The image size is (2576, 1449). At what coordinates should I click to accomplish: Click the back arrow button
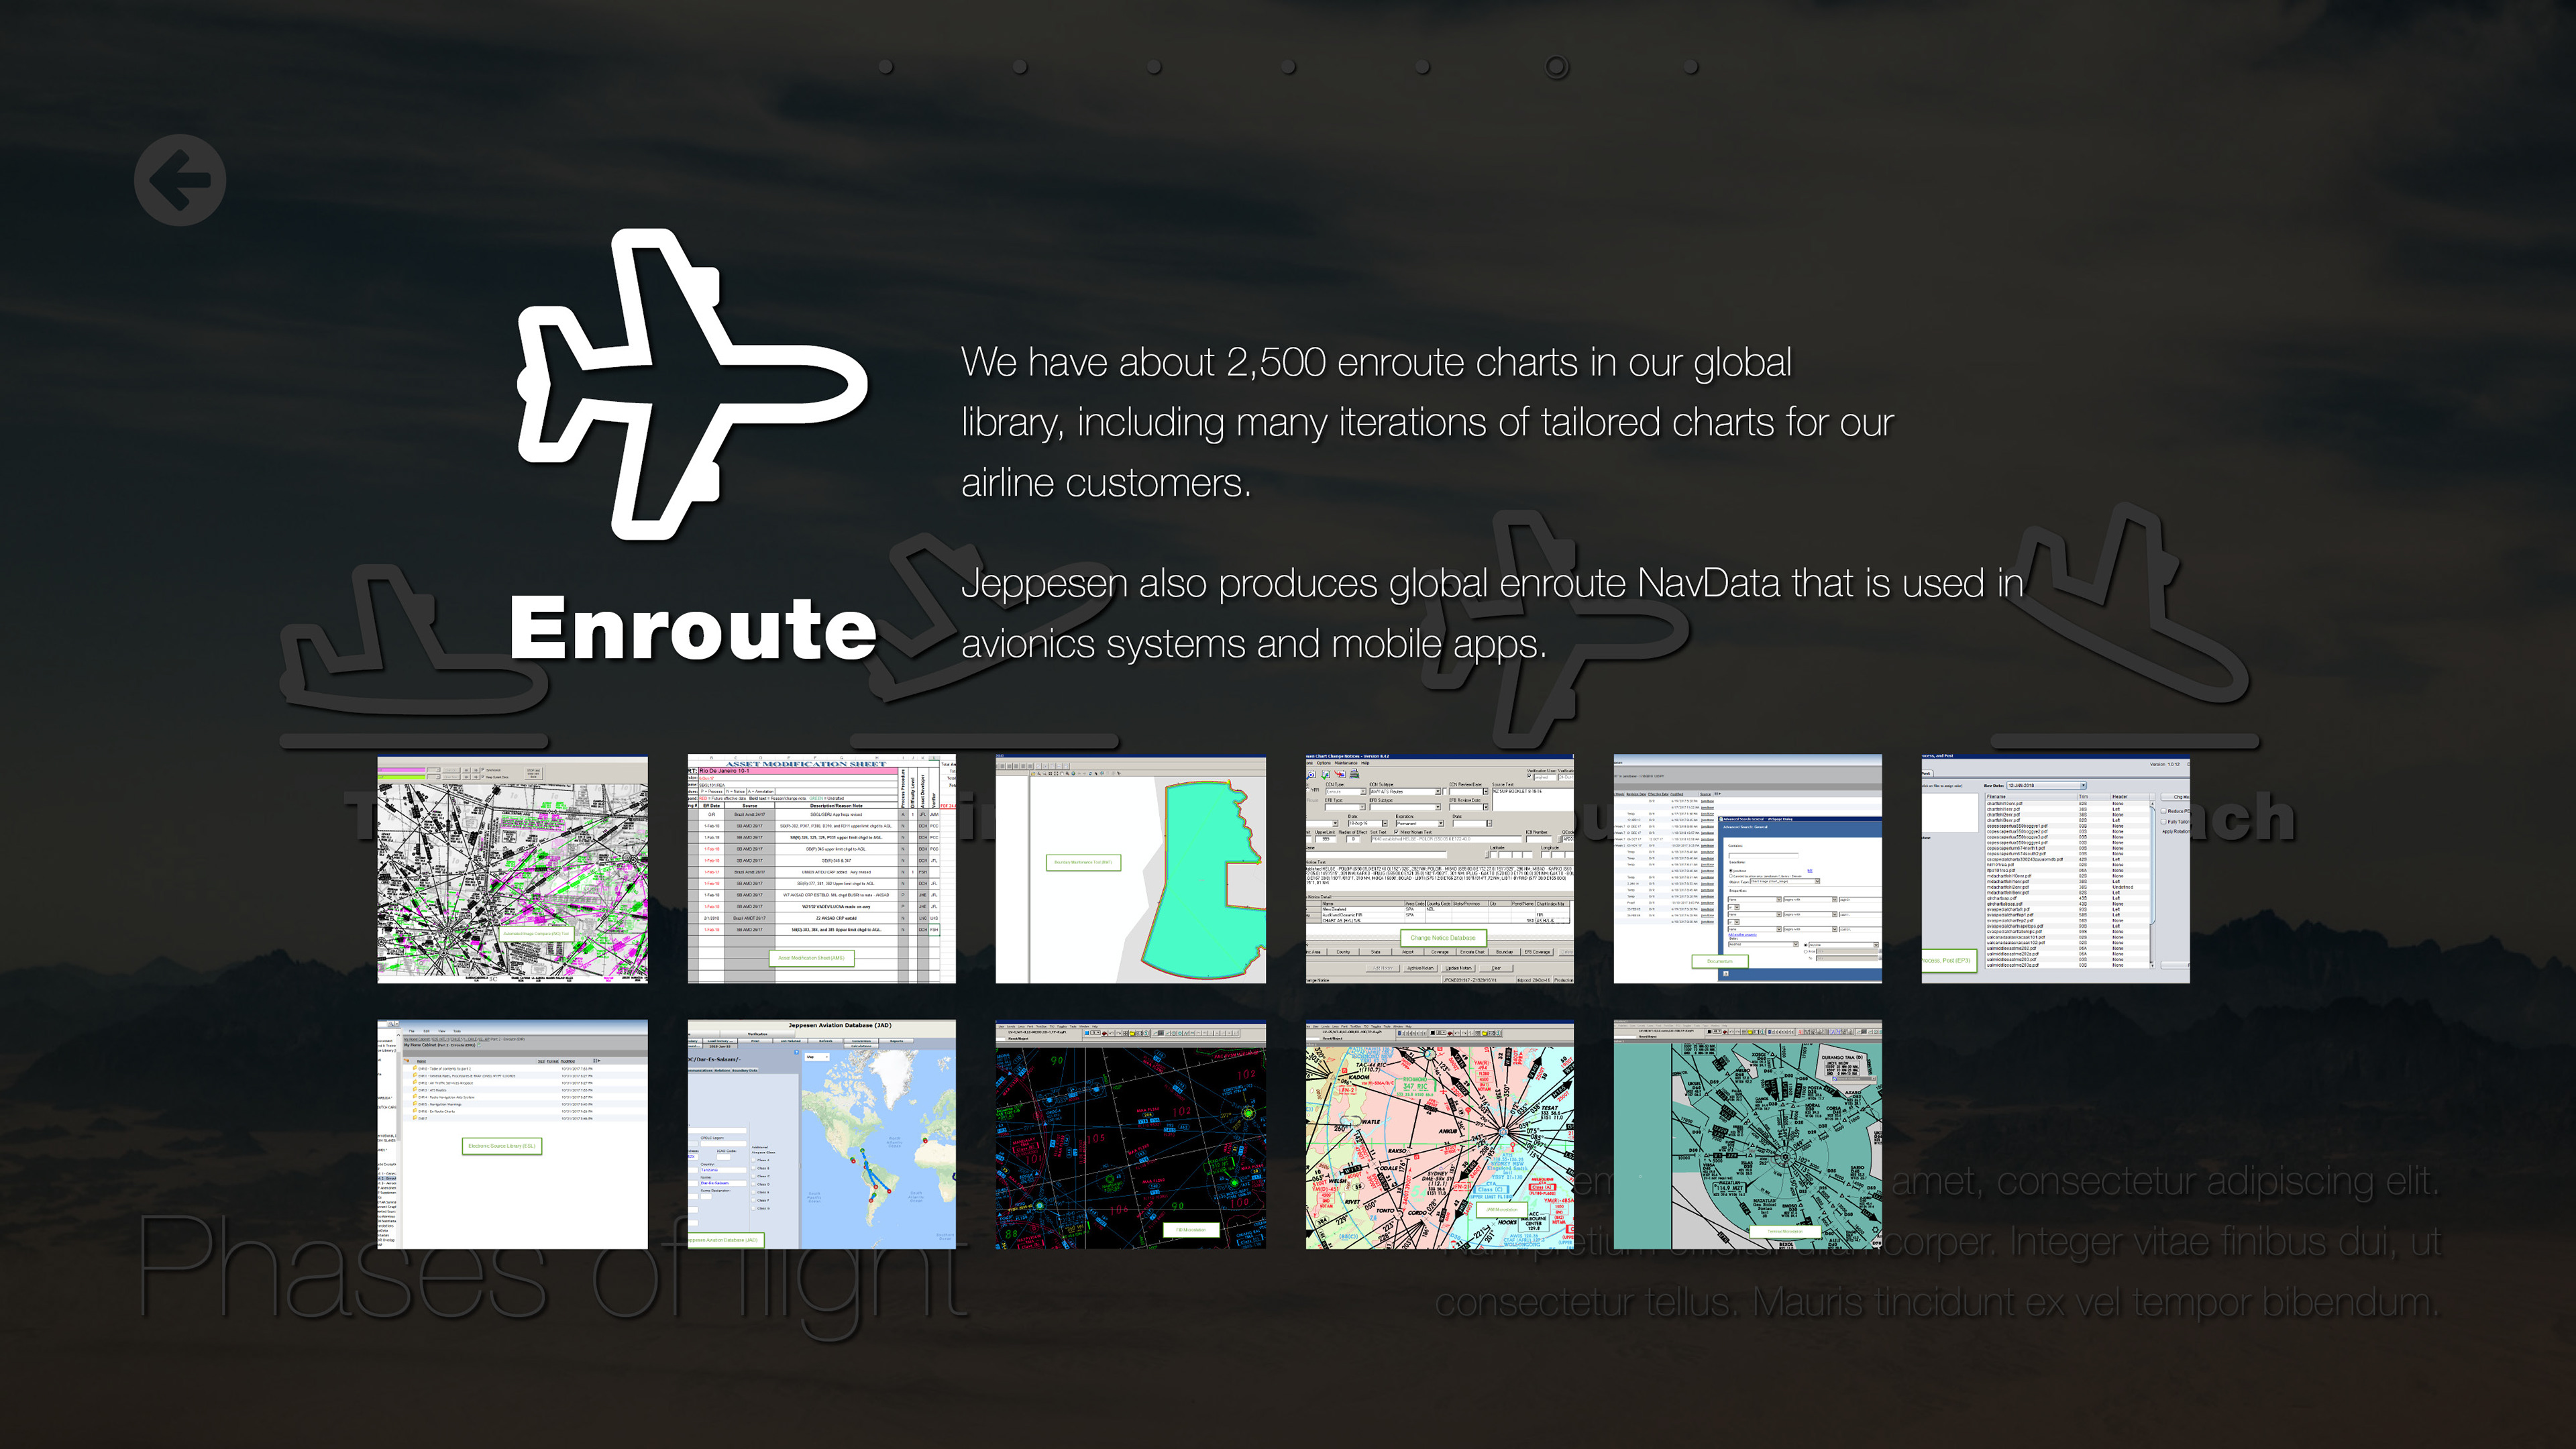coord(180,180)
